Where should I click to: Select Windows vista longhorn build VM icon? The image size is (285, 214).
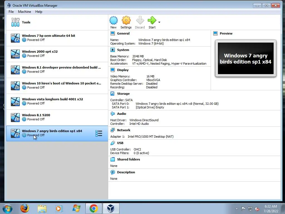pos(15,101)
